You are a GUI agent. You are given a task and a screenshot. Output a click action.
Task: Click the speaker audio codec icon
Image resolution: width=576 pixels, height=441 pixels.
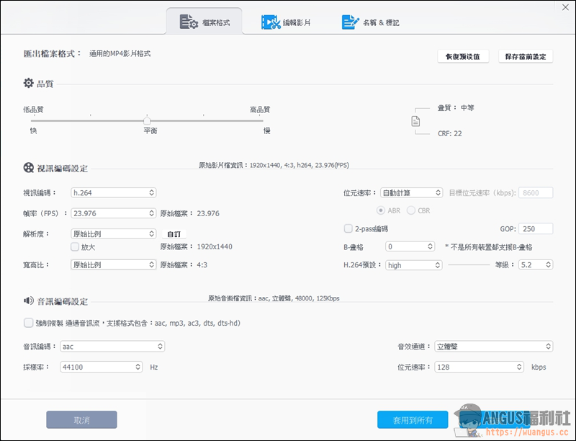[x=28, y=300]
